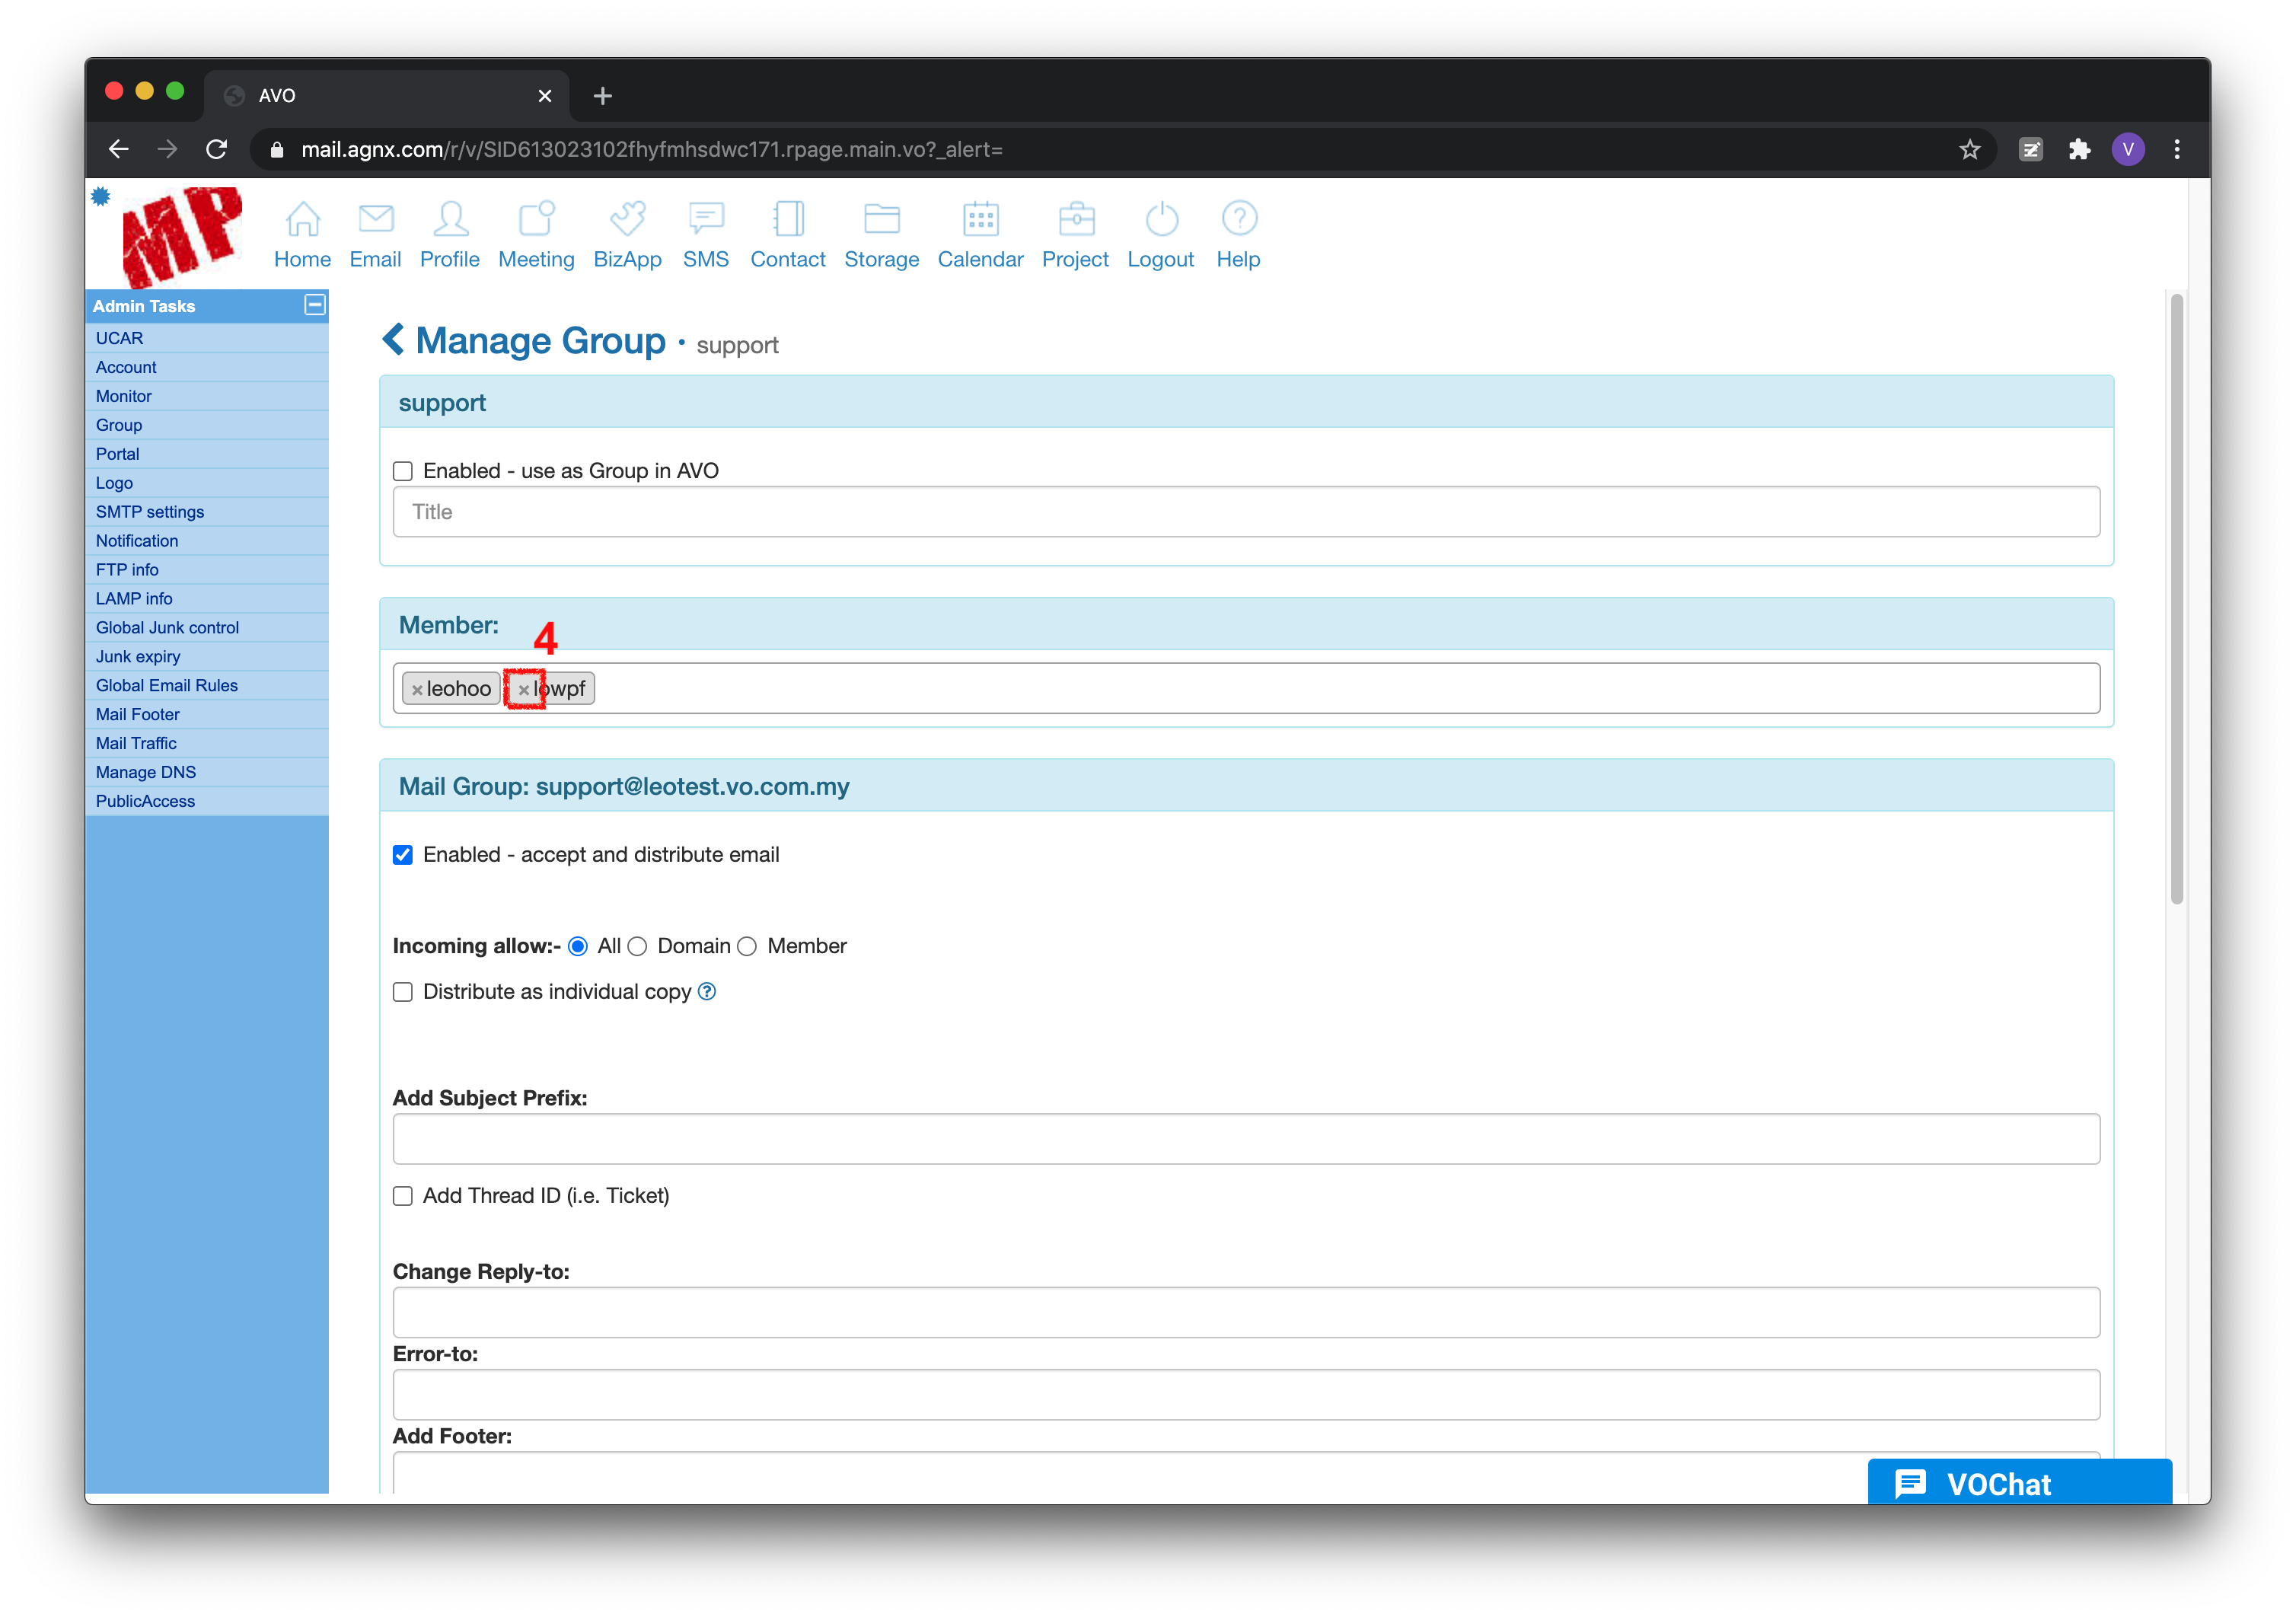Open the Home icon in top navigation

click(x=303, y=219)
